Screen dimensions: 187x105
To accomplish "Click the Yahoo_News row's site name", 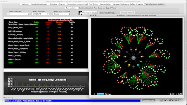I will click(22, 24).
